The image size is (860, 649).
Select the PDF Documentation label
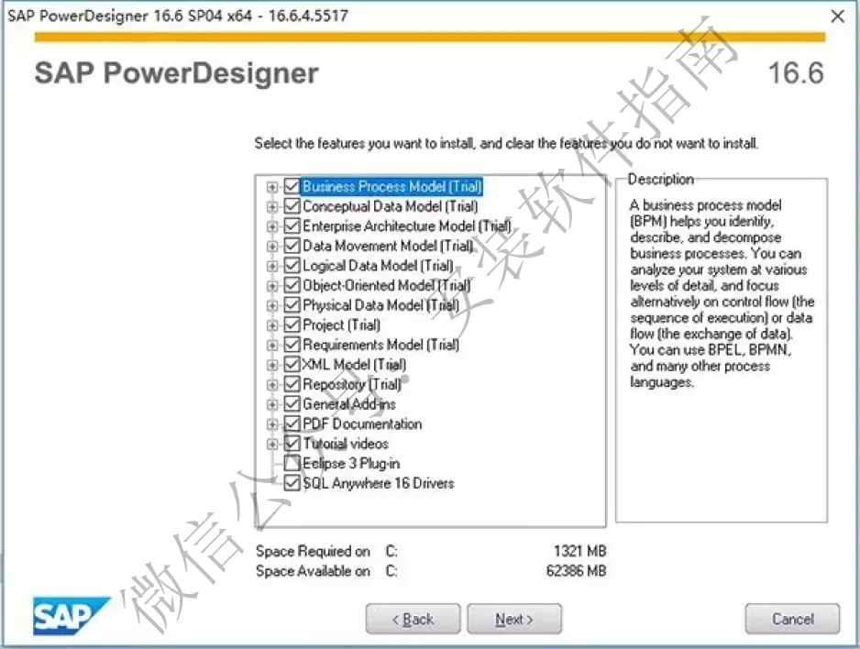click(x=362, y=423)
